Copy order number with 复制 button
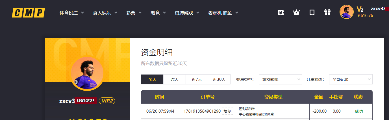This screenshot has height=120, width=389. pos(227,111)
